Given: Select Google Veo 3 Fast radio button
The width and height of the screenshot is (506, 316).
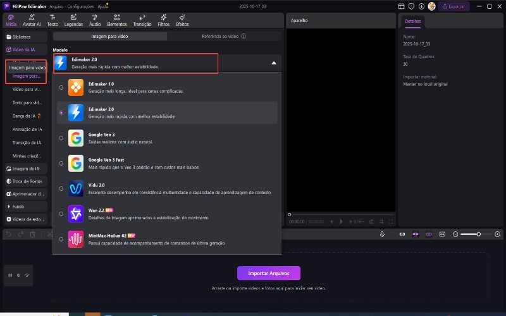Looking at the screenshot, I should [x=61, y=164].
